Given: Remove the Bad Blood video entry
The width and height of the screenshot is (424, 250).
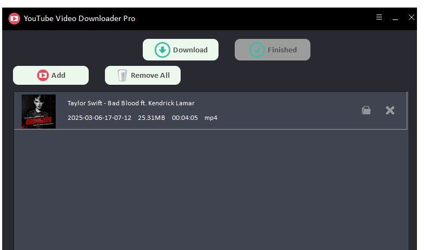Looking at the screenshot, I should (390, 110).
